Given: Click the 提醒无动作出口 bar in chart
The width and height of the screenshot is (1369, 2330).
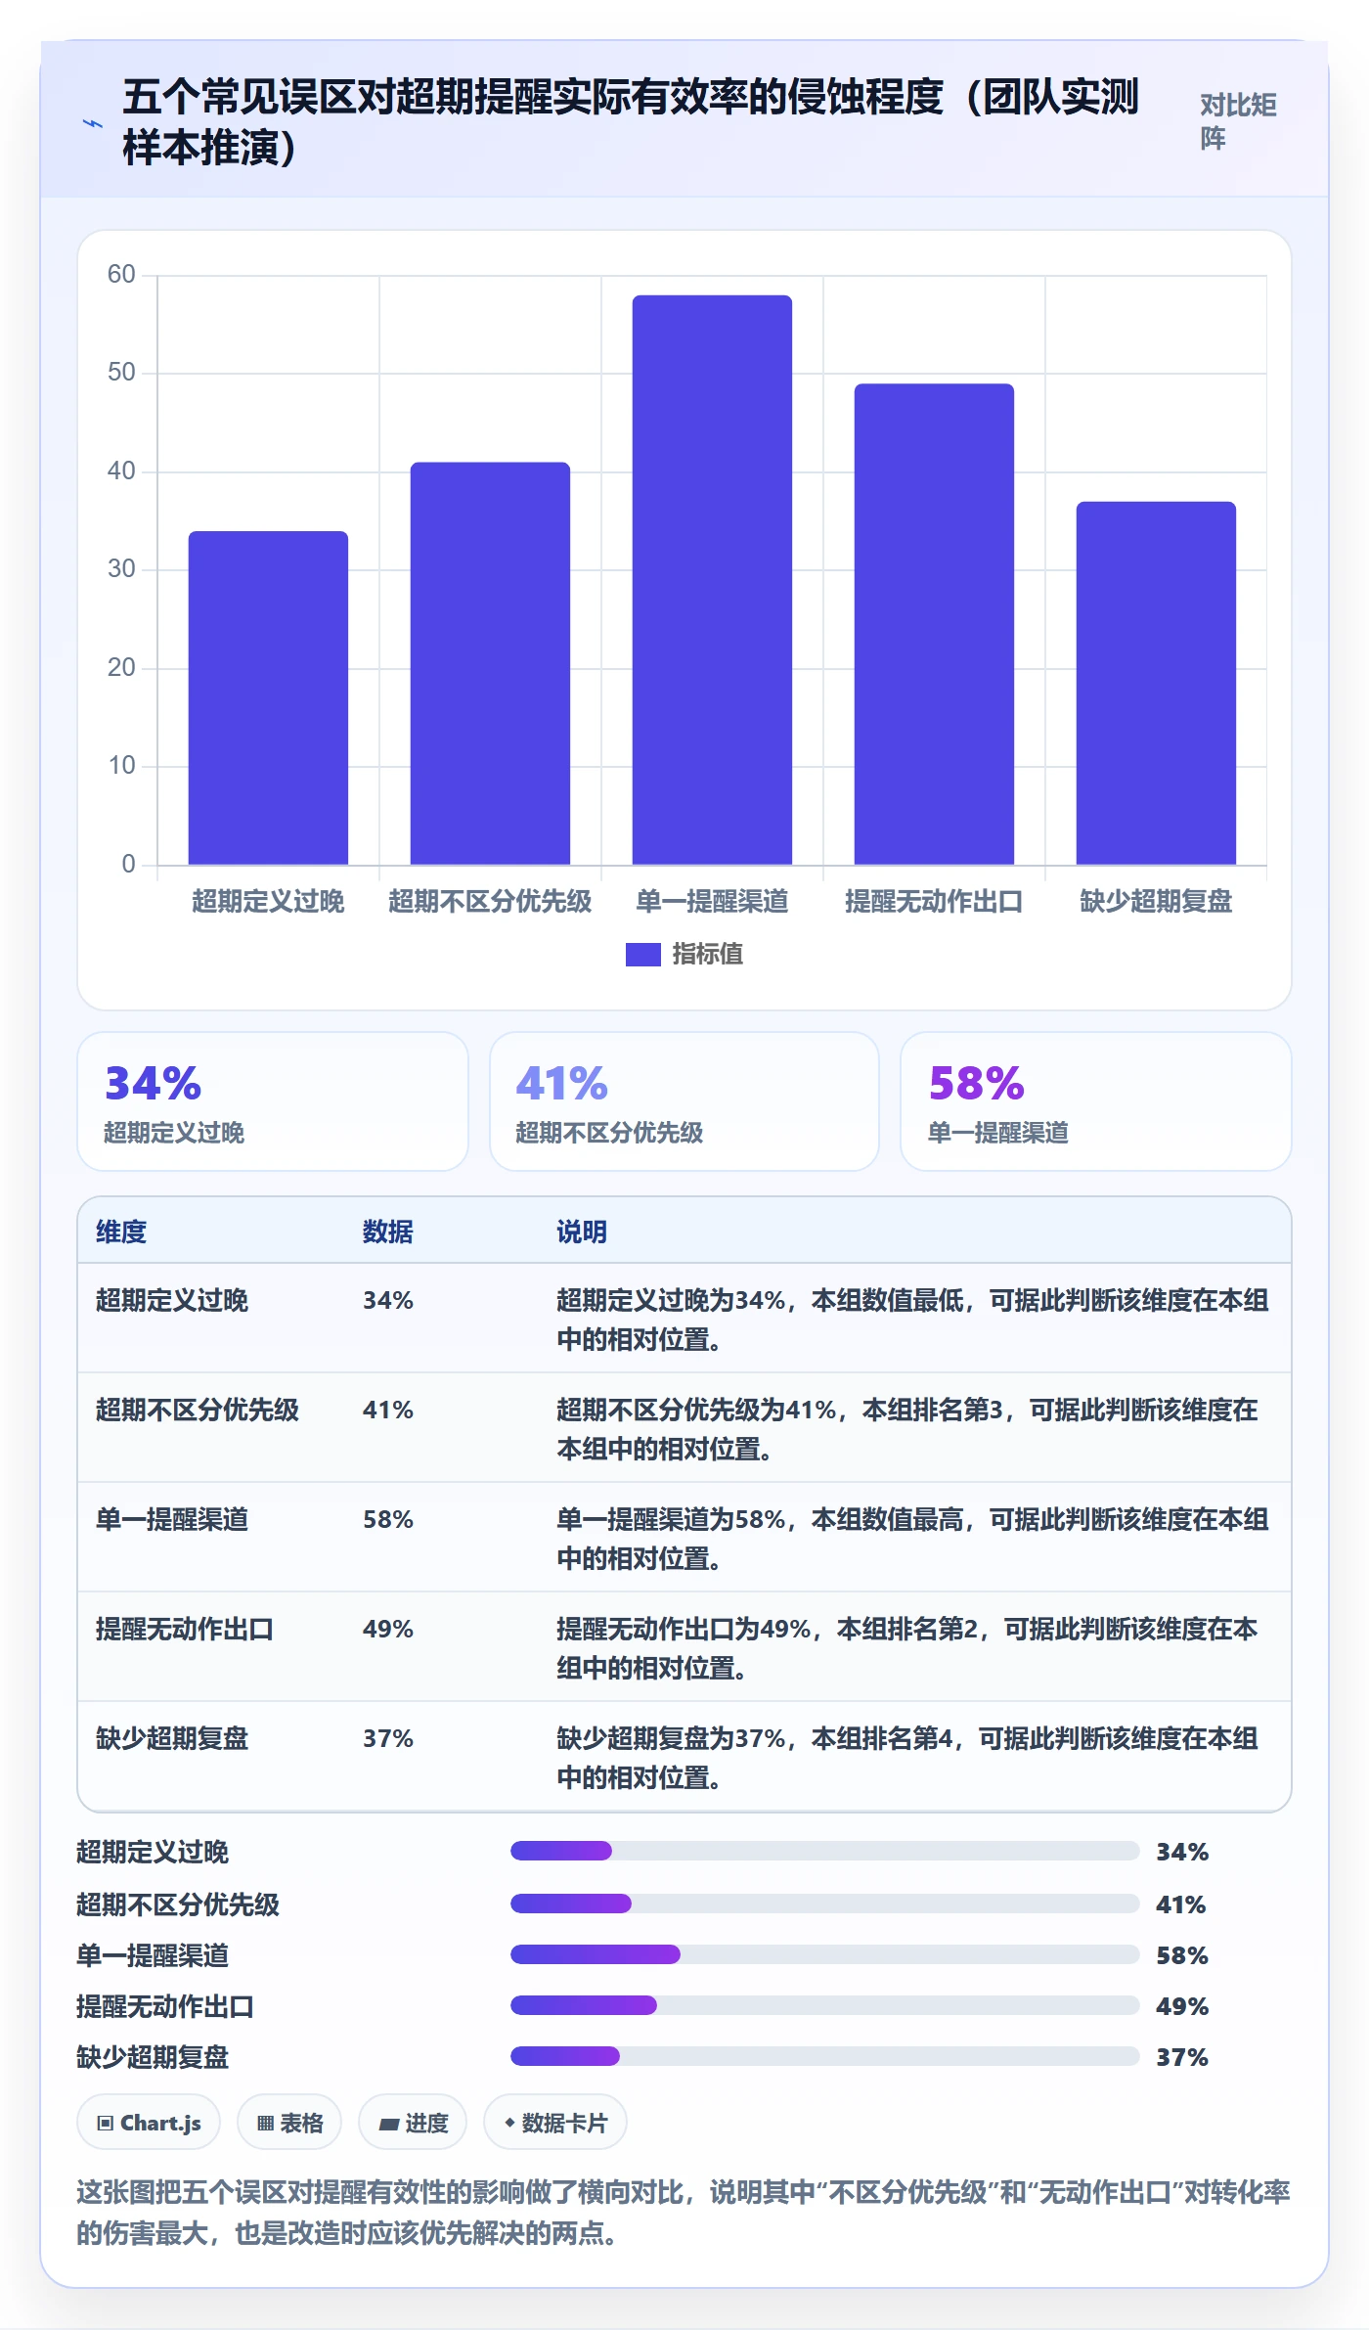Looking at the screenshot, I should click(934, 624).
